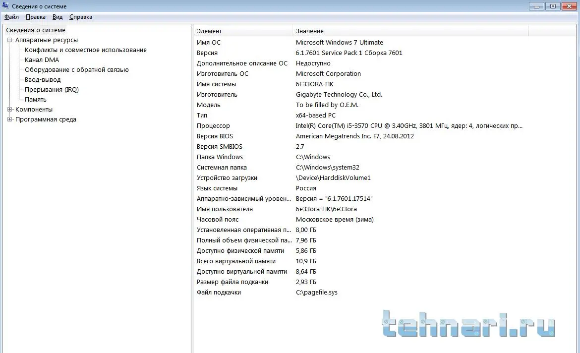Click the system info title bar icon
580x353 pixels.
tap(5, 5)
